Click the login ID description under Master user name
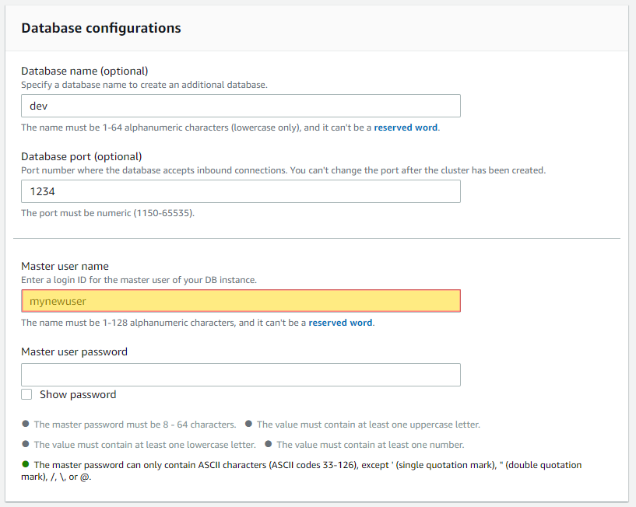The image size is (636, 507). click(139, 280)
